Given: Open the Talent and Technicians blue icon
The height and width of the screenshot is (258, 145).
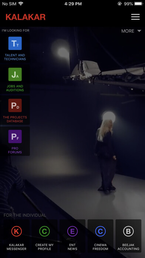Looking at the screenshot, I should coord(15,43).
